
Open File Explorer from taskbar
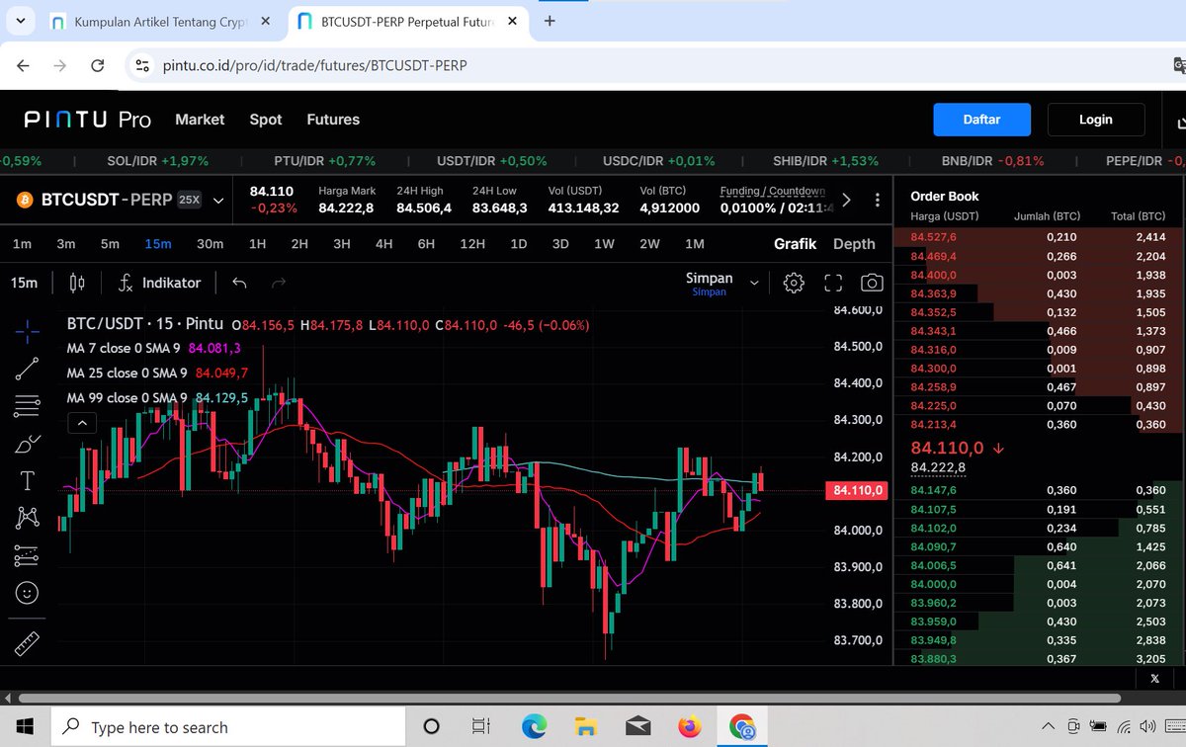586,727
